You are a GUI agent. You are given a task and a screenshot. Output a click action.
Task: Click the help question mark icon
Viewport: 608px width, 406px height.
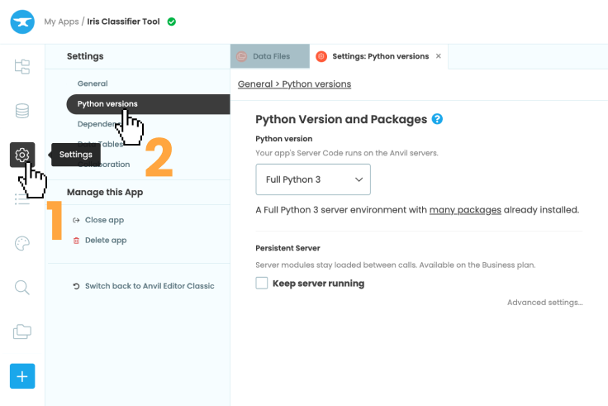[437, 119]
